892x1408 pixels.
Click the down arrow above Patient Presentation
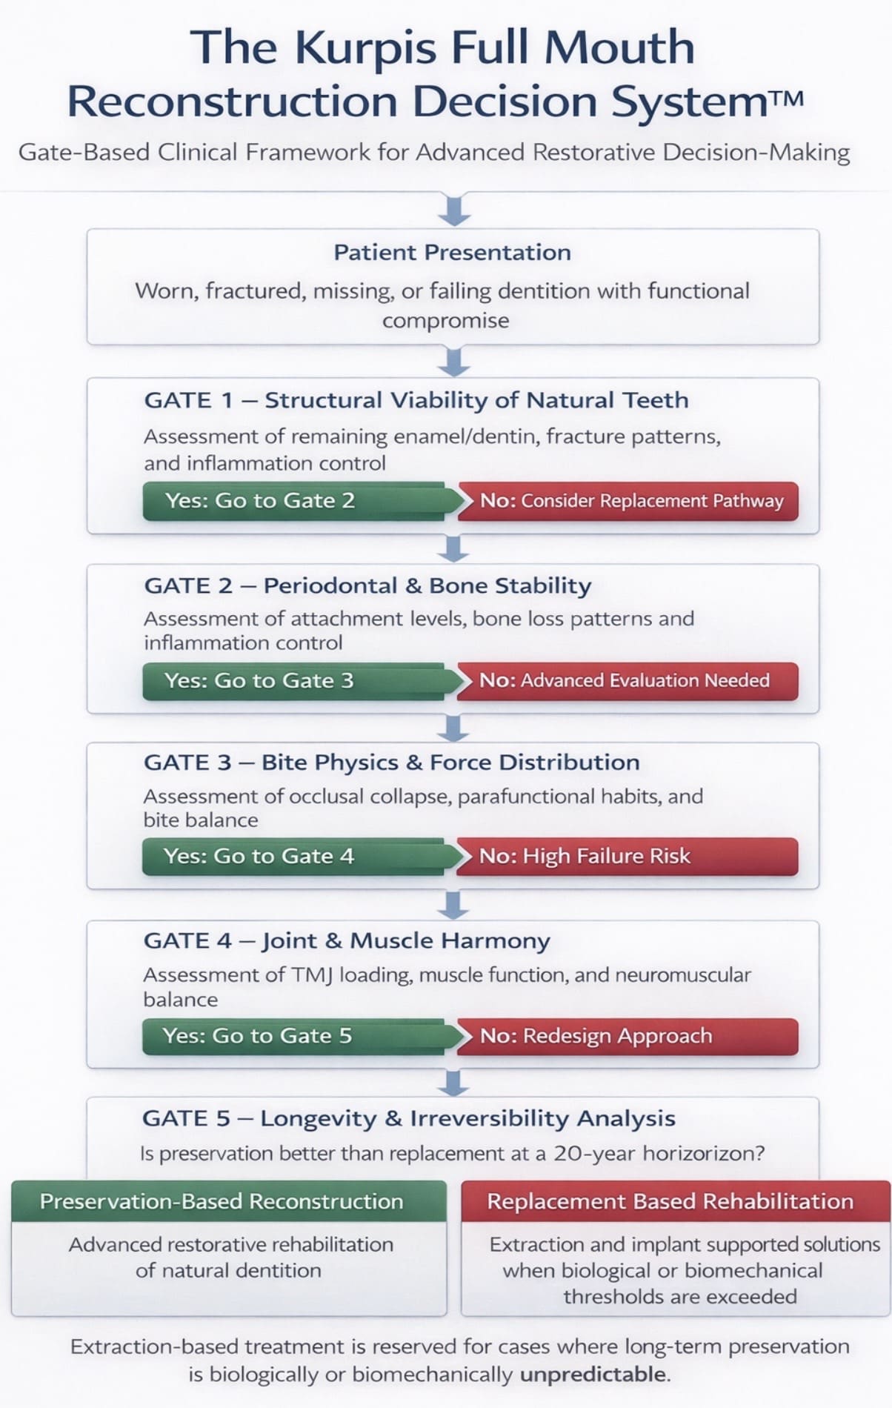pos(454,210)
